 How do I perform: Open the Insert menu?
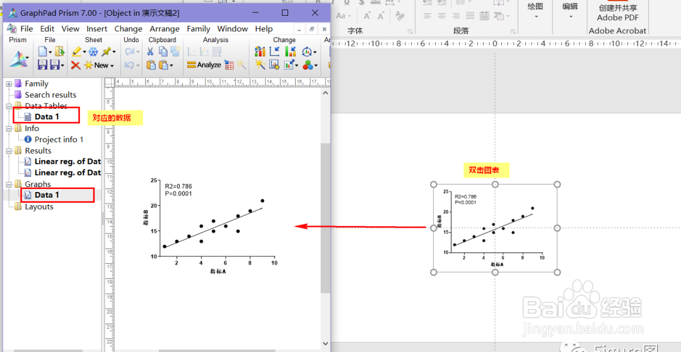coord(96,29)
